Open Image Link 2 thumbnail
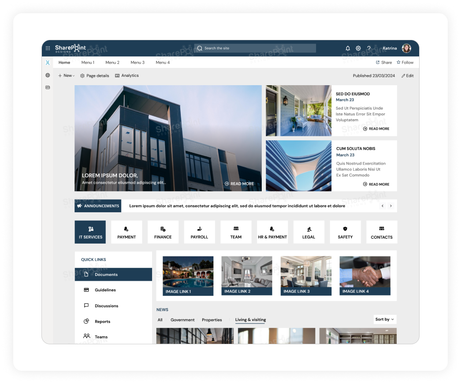 pyautogui.click(x=247, y=275)
